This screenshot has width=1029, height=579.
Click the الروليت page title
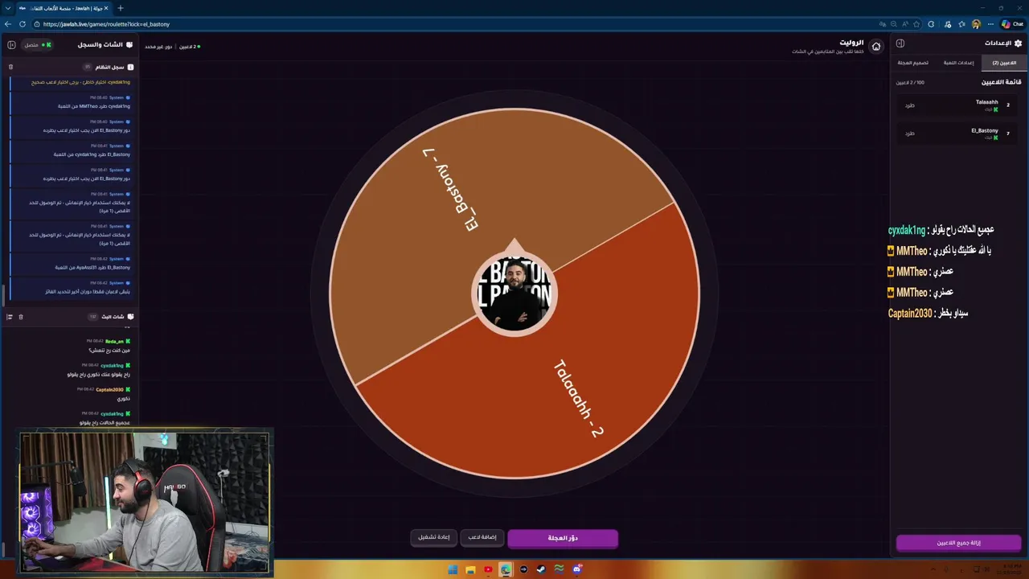coord(851,42)
